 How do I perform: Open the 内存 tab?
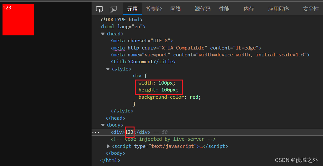pos(249,9)
